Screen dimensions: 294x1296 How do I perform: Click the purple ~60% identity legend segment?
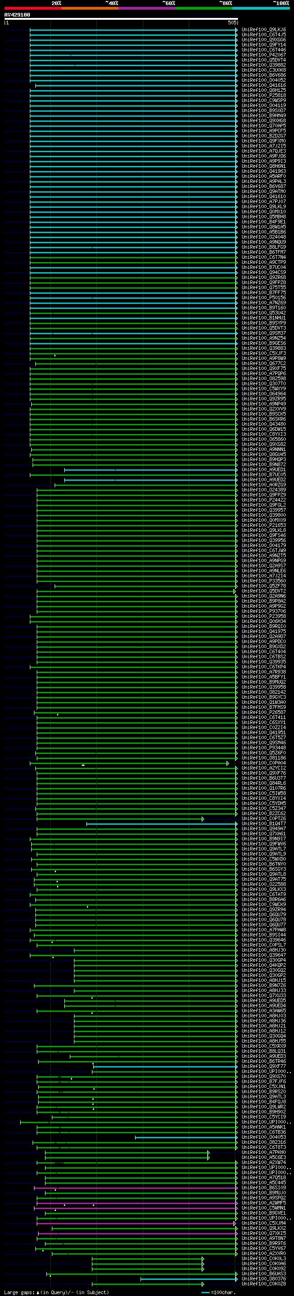147,8
